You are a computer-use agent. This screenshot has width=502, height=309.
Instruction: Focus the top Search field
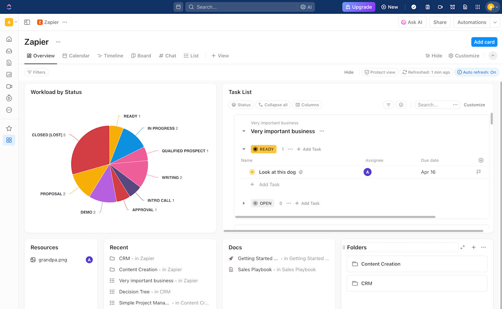(x=241, y=7)
